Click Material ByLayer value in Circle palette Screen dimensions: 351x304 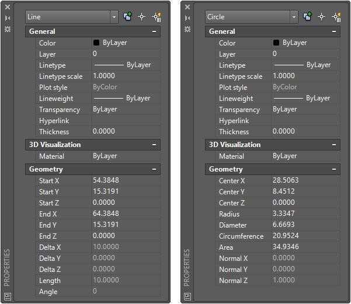point(306,156)
